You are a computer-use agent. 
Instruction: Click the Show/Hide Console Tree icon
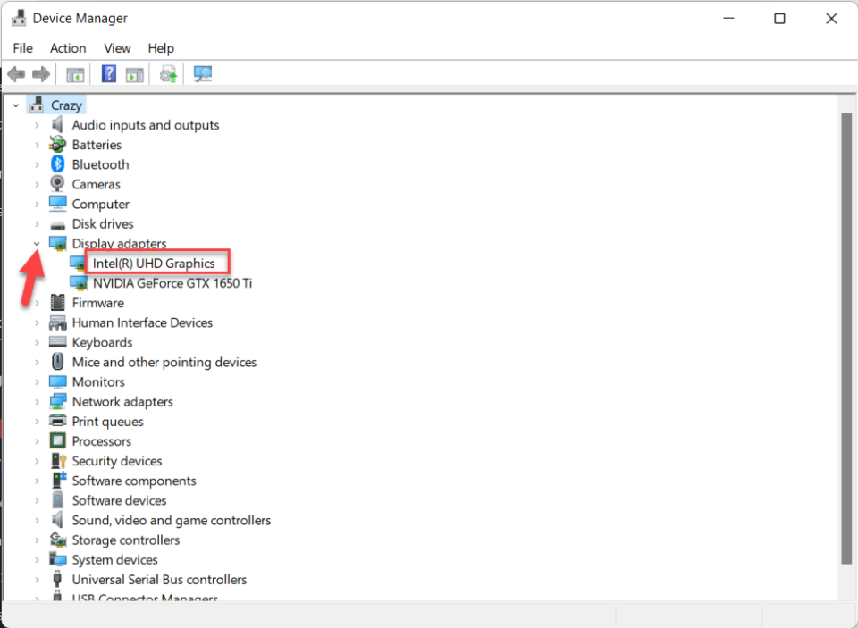75,73
